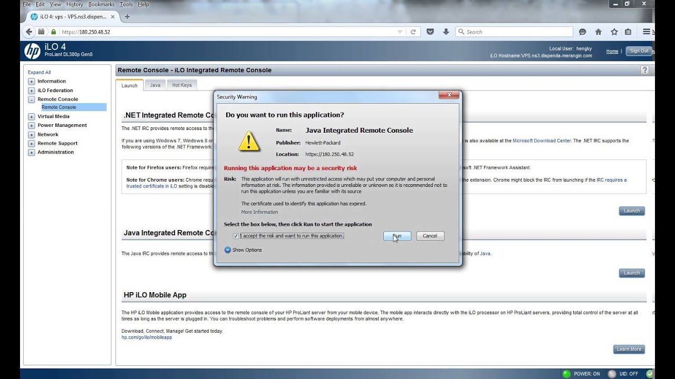Expand the Virtual Media tree node

click(32, 117)
